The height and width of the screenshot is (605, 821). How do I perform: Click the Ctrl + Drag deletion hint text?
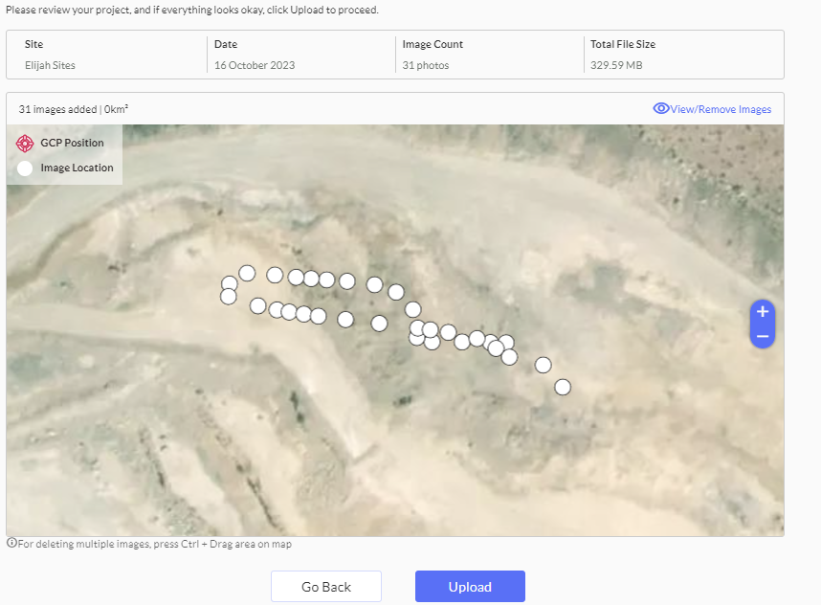point(154,544)
